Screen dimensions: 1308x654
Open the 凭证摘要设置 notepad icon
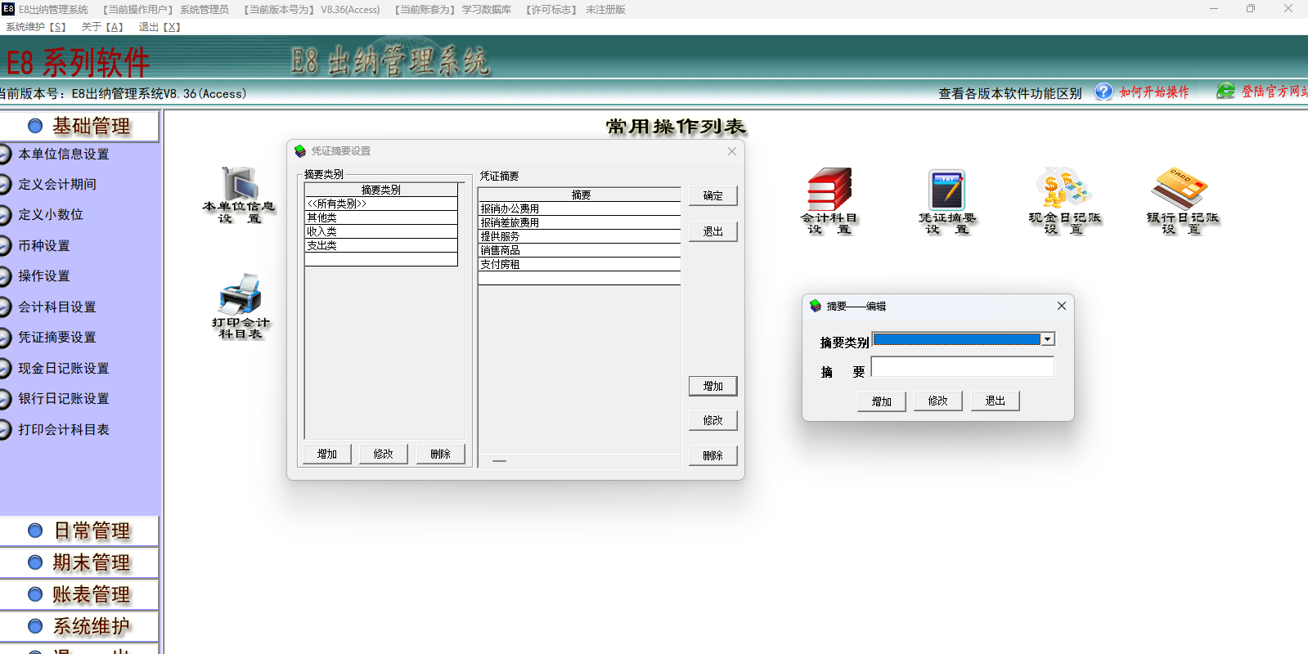click(x=946, y=190)
